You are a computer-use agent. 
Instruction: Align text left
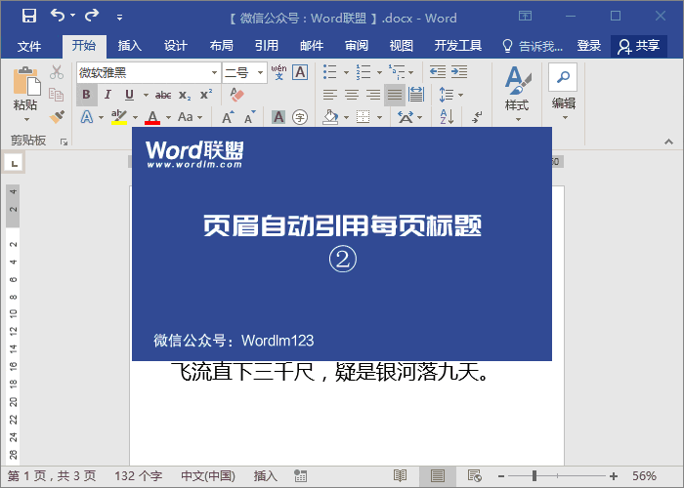(x=330, y=95)
